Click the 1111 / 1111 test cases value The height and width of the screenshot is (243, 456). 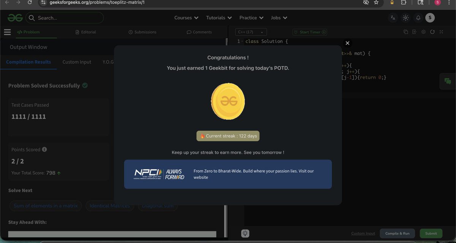click(28, 117)
